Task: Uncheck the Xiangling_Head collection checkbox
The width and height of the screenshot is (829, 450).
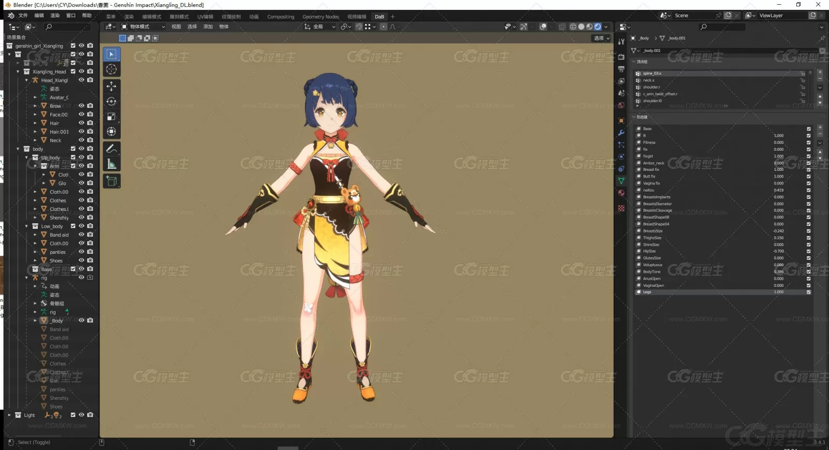Action: click(73, 71)
